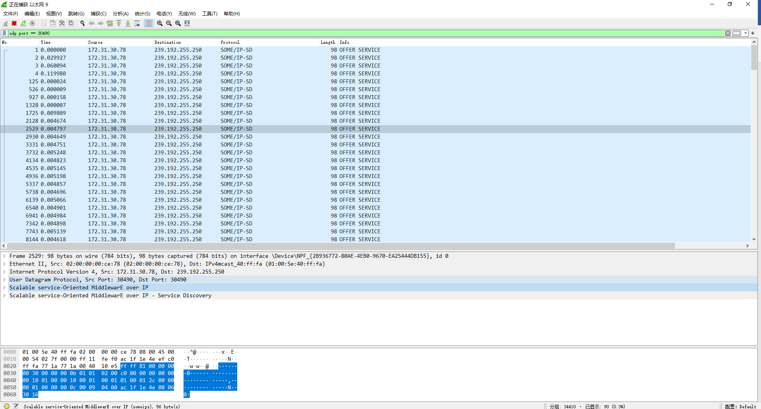Viewport: 761px width, 409px height.
Task: Open the 分析(A) menu
Action: pyautogui.click(x=120, y=14)
